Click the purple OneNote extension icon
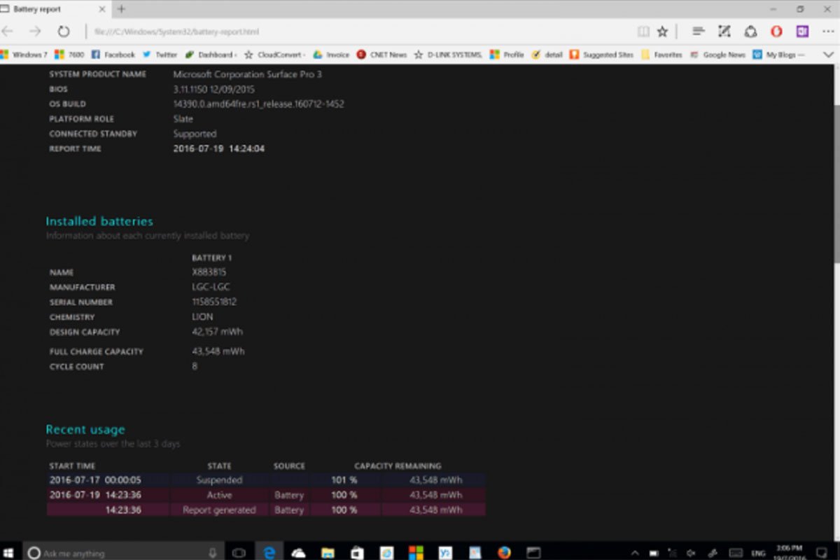This screenshot has width=840, height=560. tap(802, 31)
